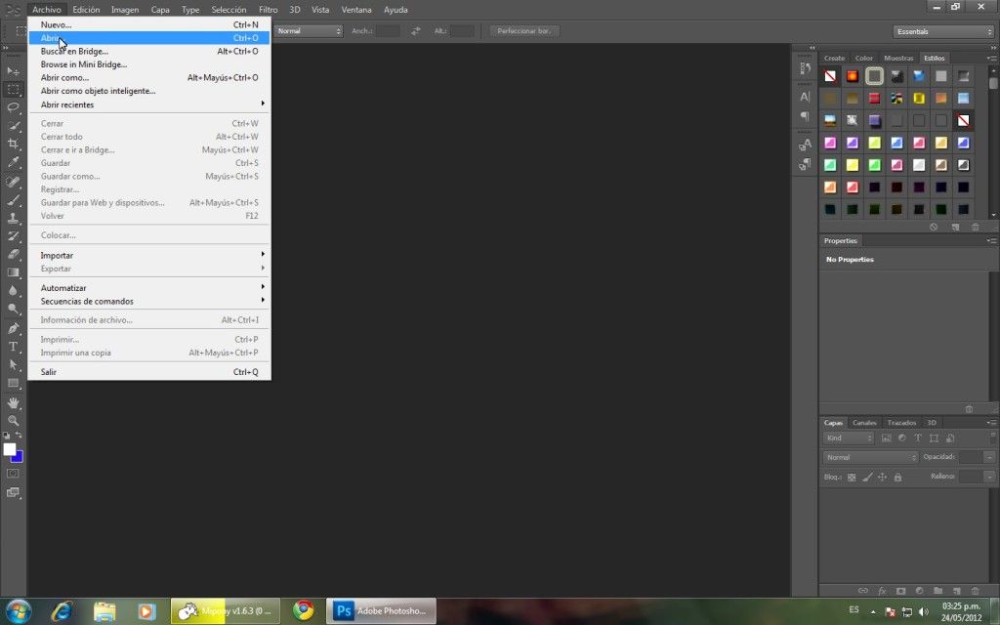1000x625 pixels.
Task: Open Google Chrome from the taskbar
Action: coord(304,610)
